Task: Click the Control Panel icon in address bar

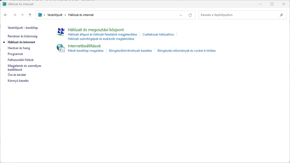Action: coord(40,15)
